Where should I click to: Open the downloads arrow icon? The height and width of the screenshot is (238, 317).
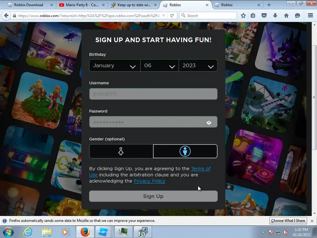tap(275, 15)
